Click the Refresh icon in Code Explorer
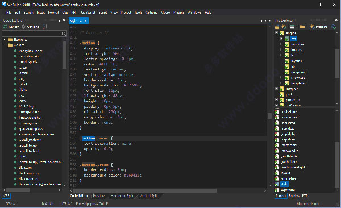The image size is (341, 208). pos(5,27)
